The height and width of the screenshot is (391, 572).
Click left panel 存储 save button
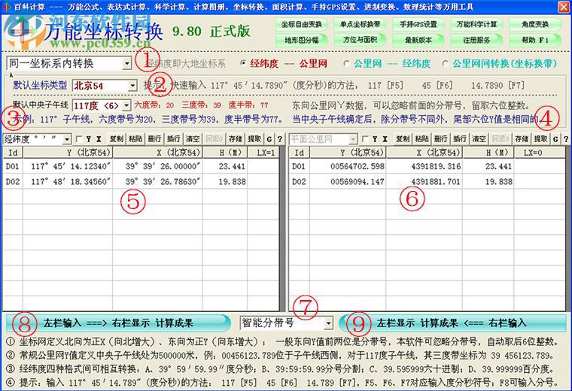pos(236,139)
